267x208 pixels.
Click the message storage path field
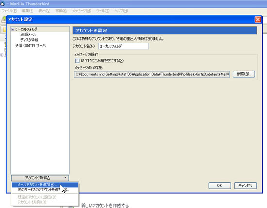click(152, 74)
